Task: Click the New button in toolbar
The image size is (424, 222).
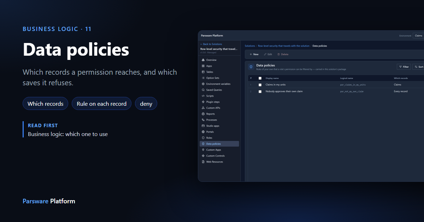Action: coord(254,54)
